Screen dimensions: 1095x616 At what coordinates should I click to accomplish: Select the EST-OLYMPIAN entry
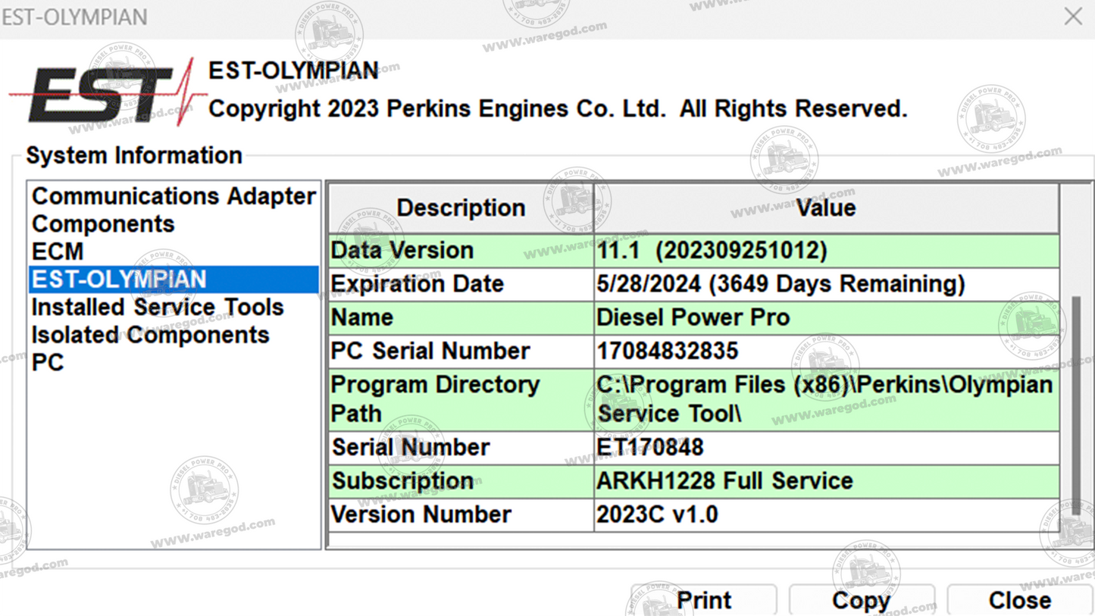[117, 279]
